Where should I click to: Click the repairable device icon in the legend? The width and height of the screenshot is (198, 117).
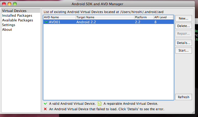(x=99, y=104)
